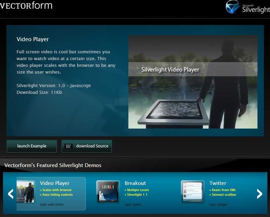Open the Video Player demo title in carousel

(x=55, y=183)
